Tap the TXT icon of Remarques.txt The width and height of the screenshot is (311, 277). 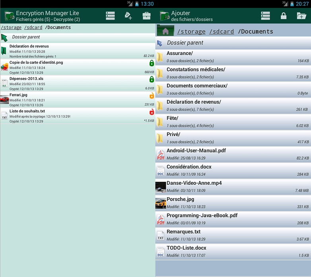click(x=161, y=236)
